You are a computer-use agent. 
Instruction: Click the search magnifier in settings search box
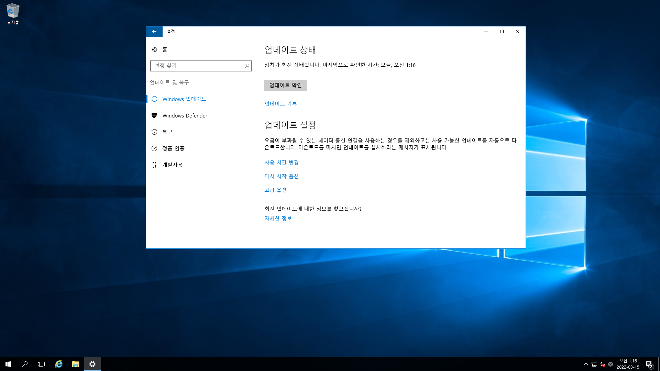coord(247,66)
